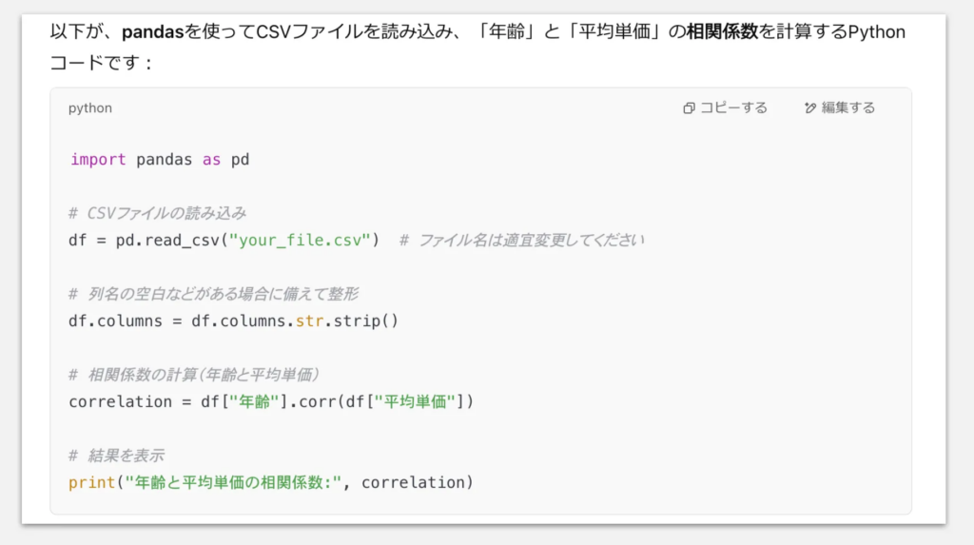Click the bold word 相関係数 in description

click(x=722, y=31)
